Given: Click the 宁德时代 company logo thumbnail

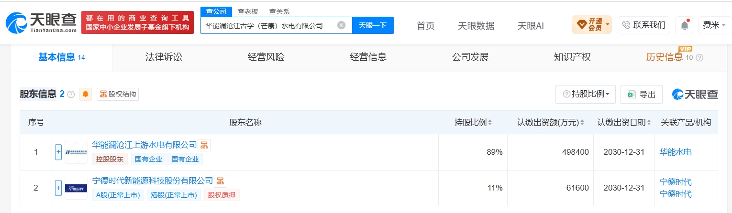Looking at the screenshot, I should tap(76, 188).
